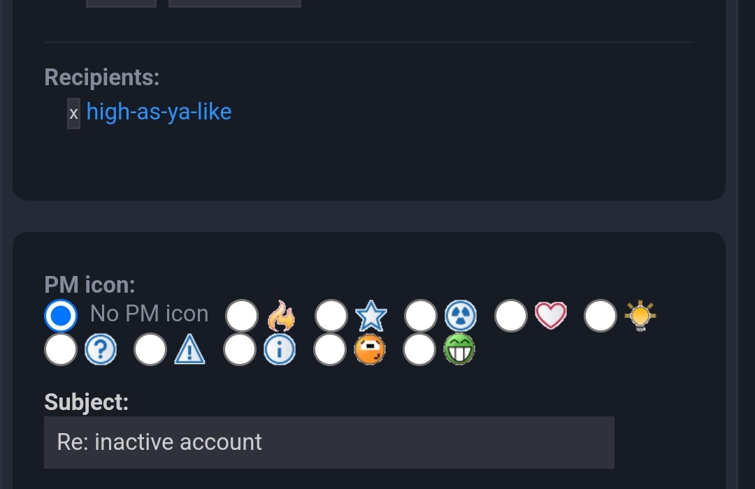Click the light bulb PM icon
The width and height of the screenshot is (755, 489).
pos(640,316)
